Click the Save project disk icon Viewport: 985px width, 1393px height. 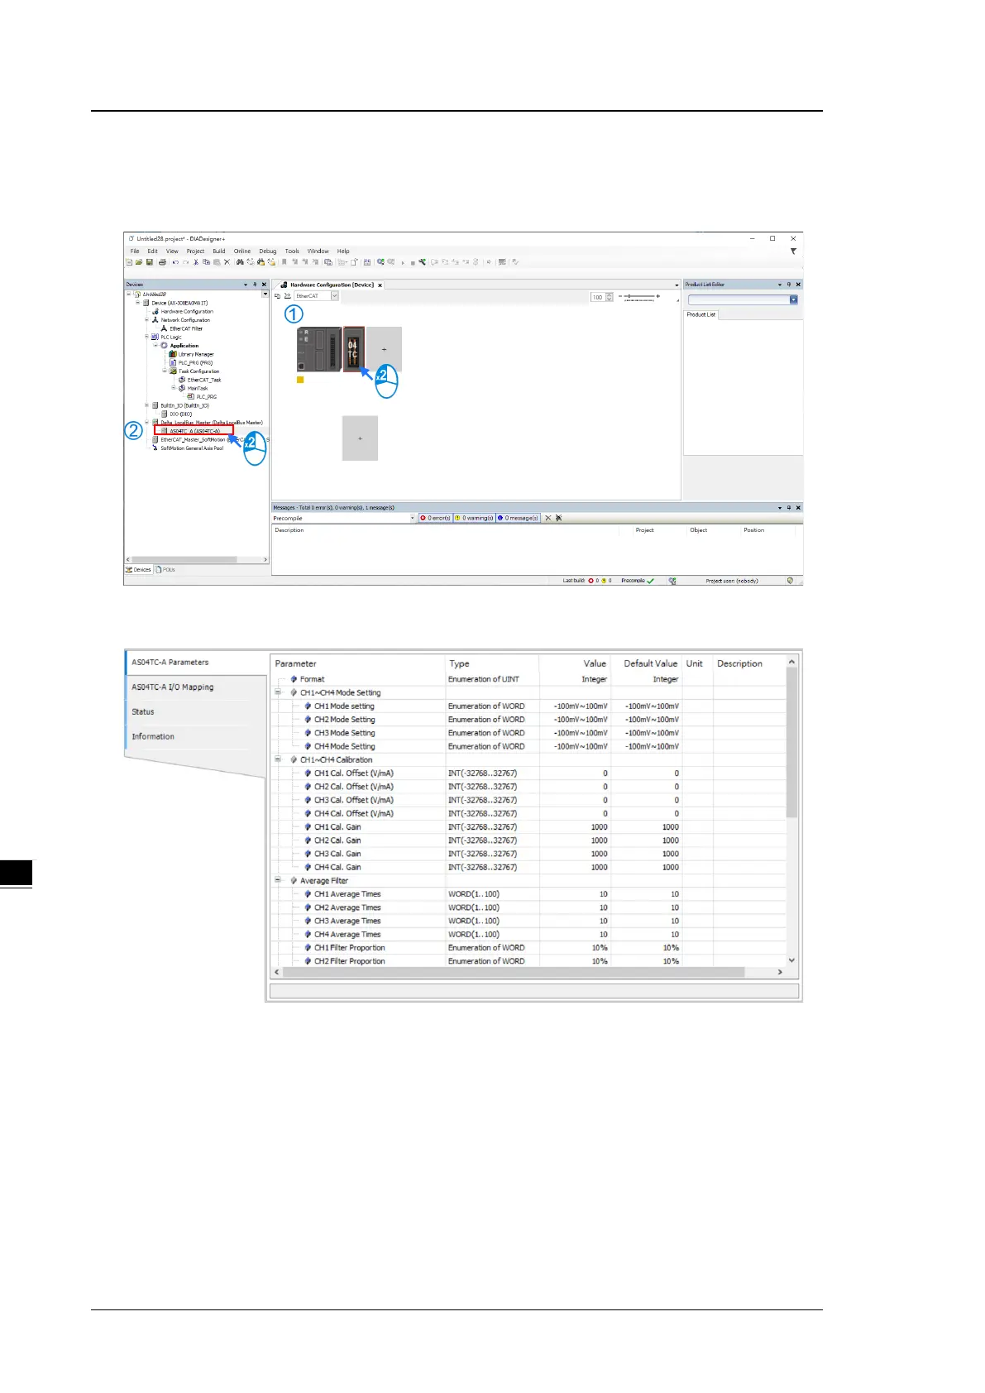click(150, 262)
